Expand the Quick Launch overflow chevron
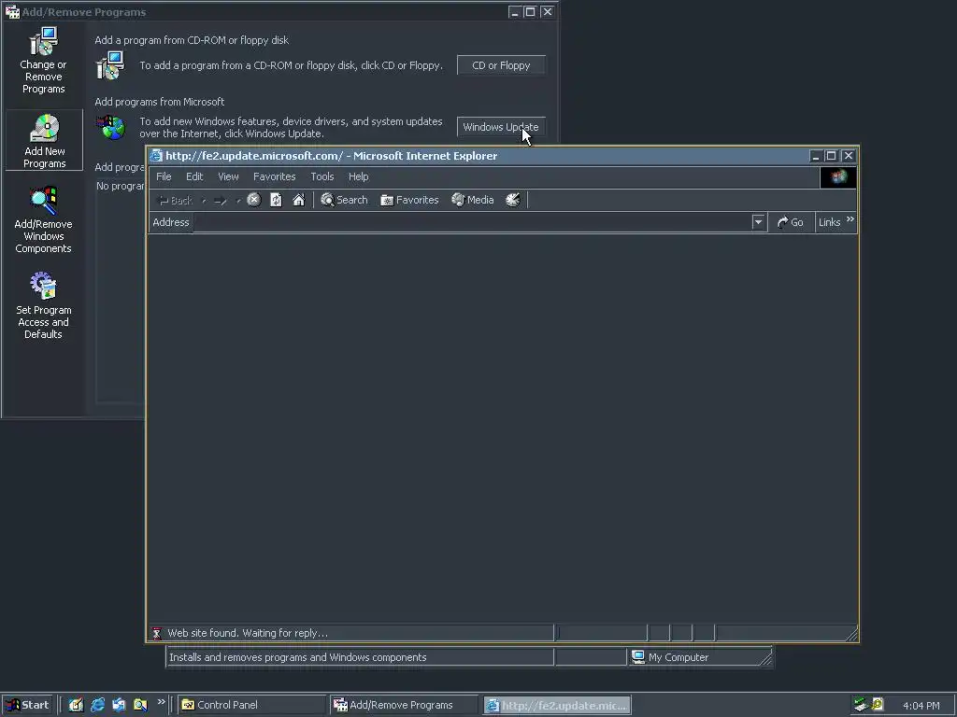 (x=161, y=702)
